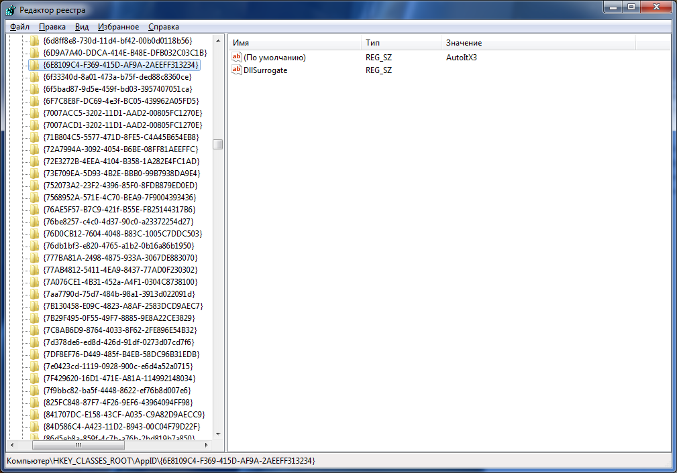Click folder icon of {6d8ff8e8-730d-11d4-bf42-00b0d0118b56}

(34, 40)
